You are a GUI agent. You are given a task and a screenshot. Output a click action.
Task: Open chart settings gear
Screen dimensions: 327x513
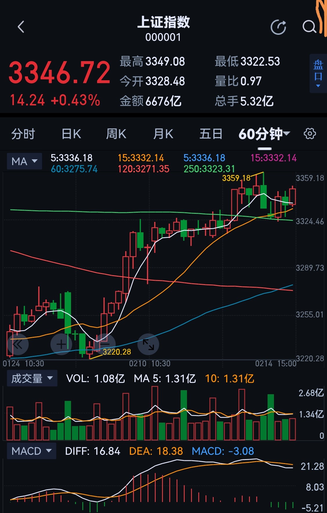point(310,134)
